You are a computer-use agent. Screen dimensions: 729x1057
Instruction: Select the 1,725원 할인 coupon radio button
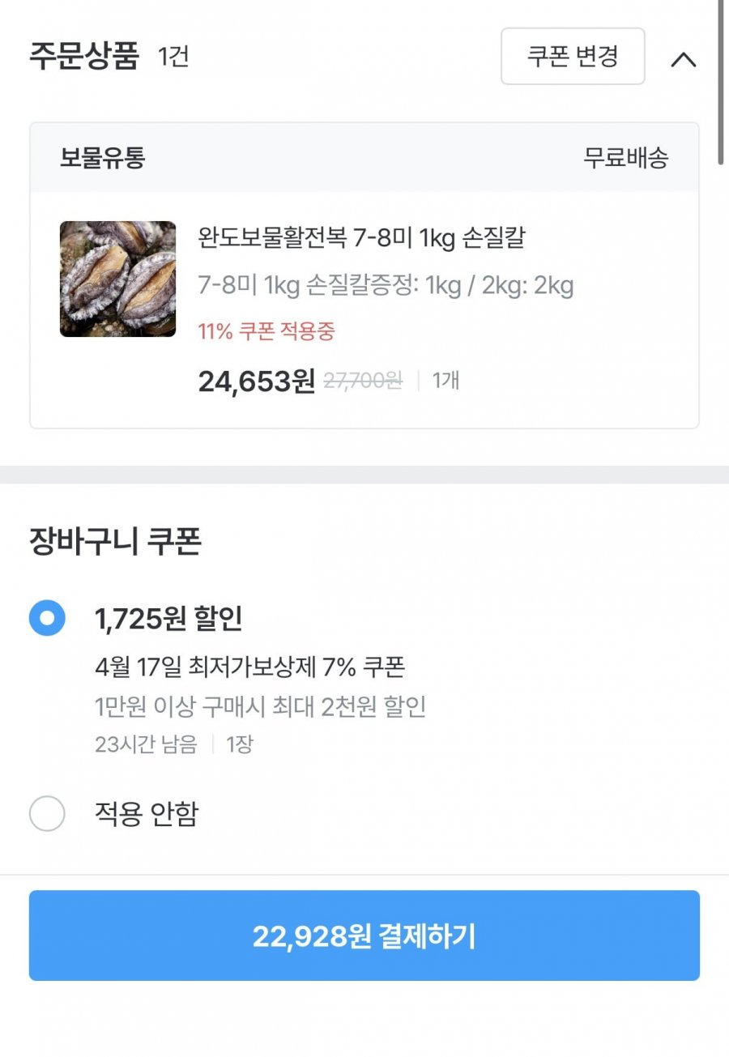[47, 619]
